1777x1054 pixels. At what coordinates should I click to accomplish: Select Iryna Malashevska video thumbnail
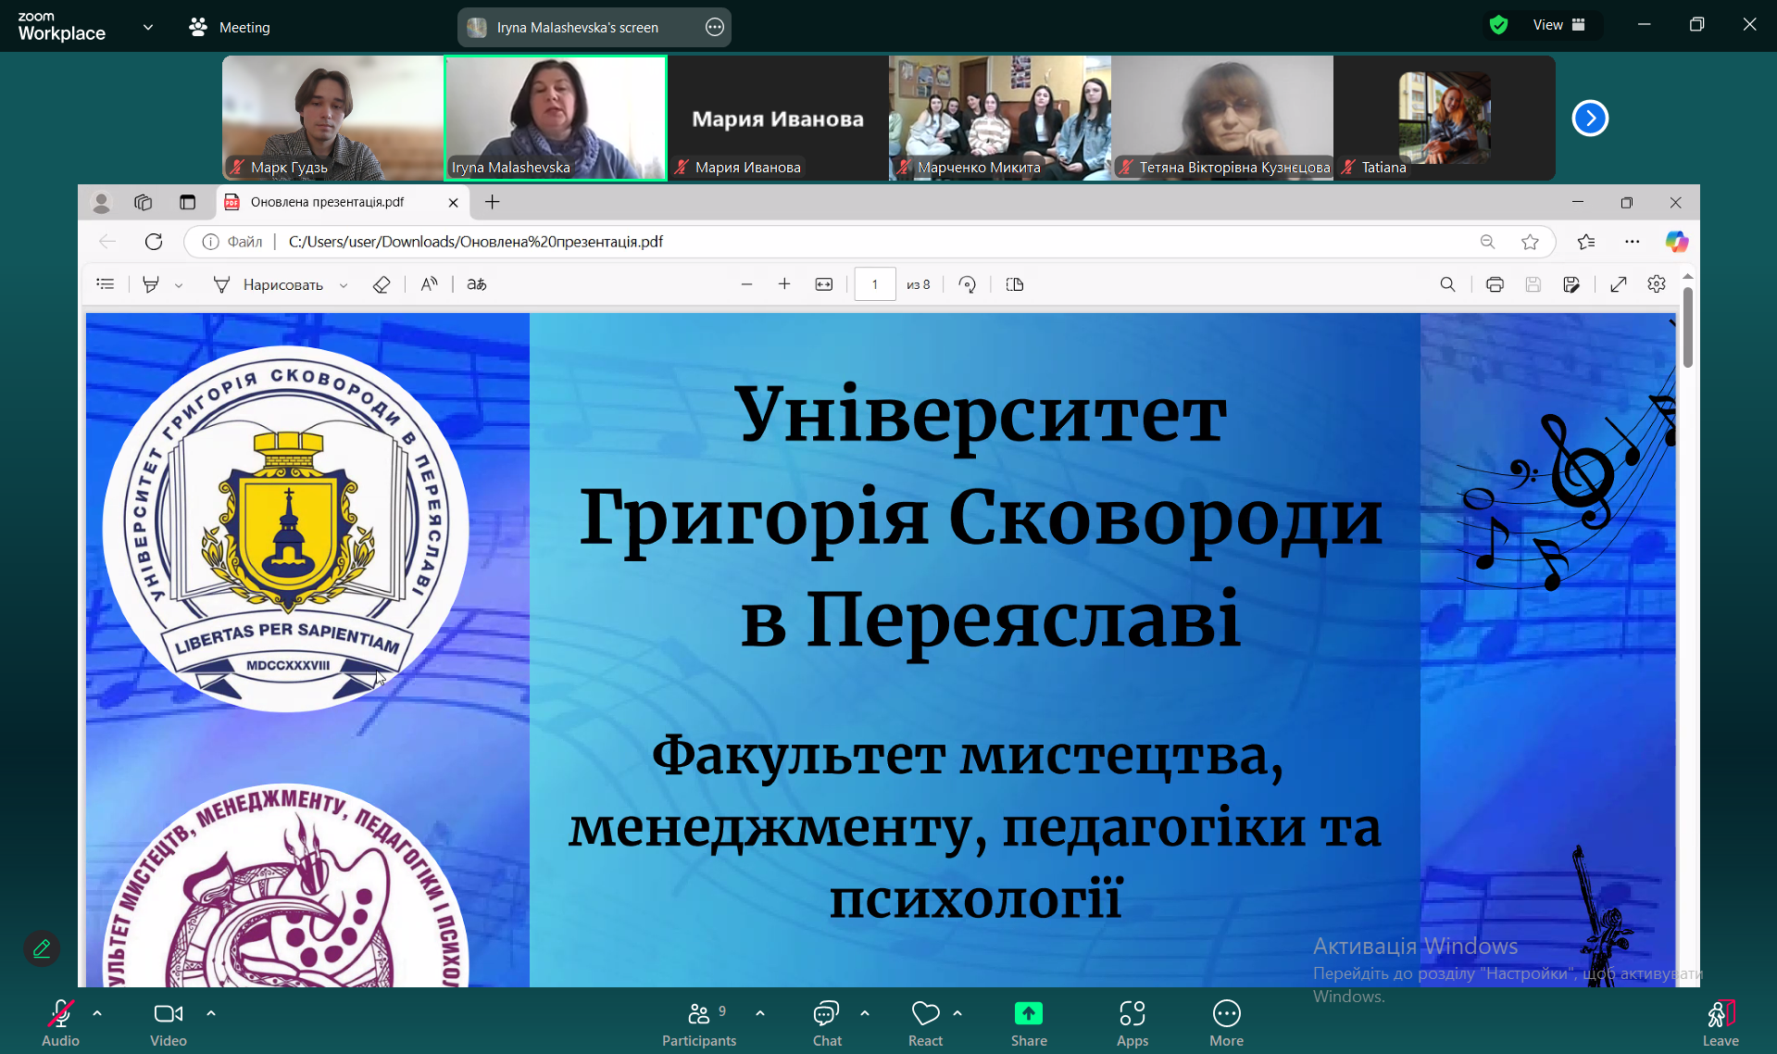click(x=556, y=118)
